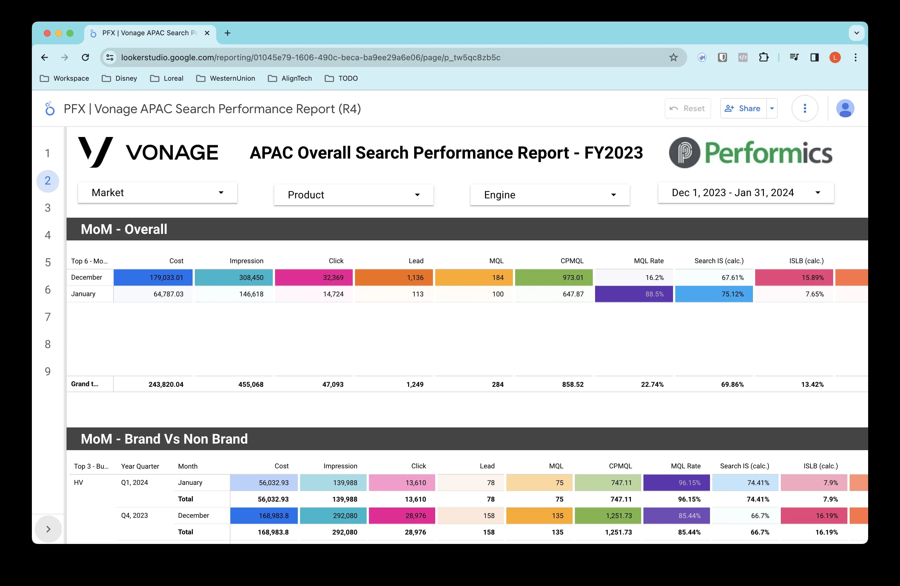
Task: Sort by Impression column in MoM Overall
Action: 247,261
